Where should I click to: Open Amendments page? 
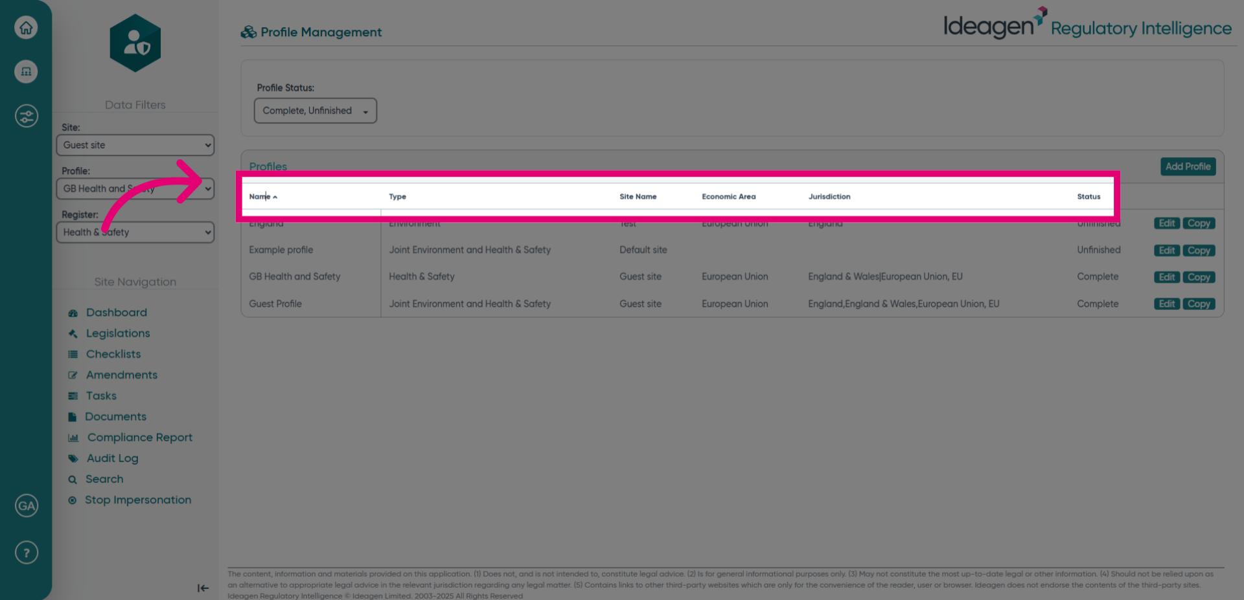(122, 375)
